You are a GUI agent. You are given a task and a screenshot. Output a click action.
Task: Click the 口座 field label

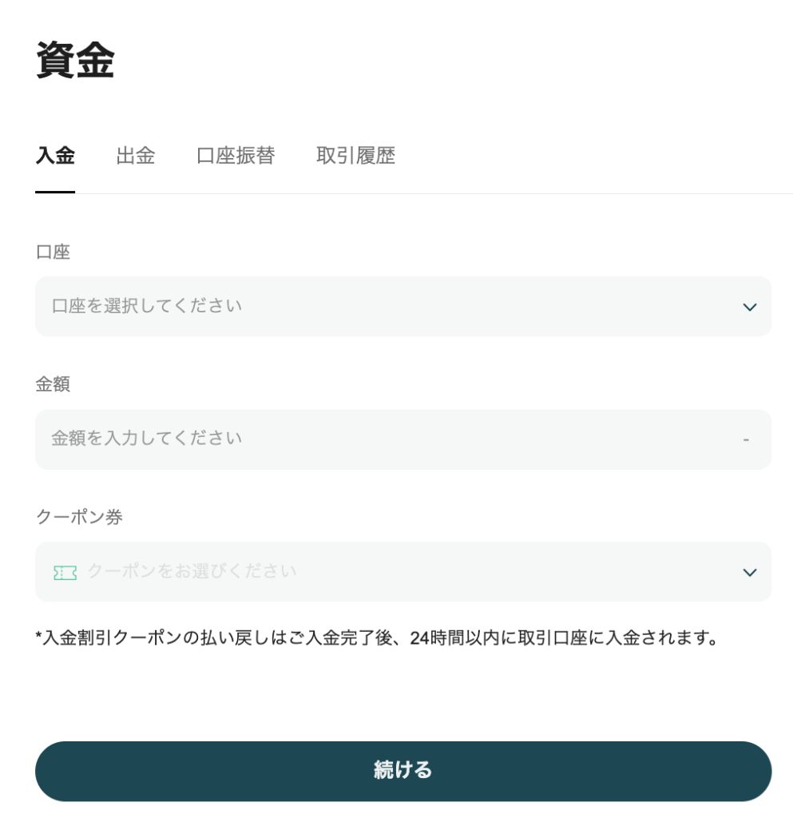[52, 252]
